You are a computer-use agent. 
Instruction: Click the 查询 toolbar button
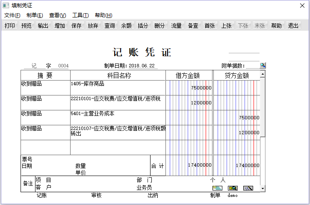(109, 26)
